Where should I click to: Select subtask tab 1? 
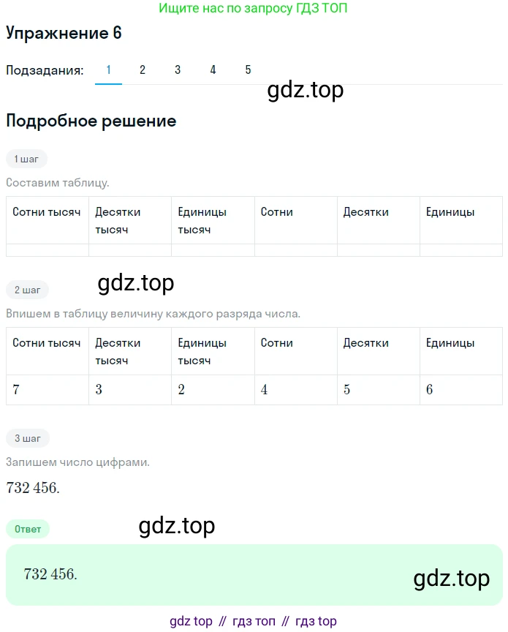pos(108,70)
